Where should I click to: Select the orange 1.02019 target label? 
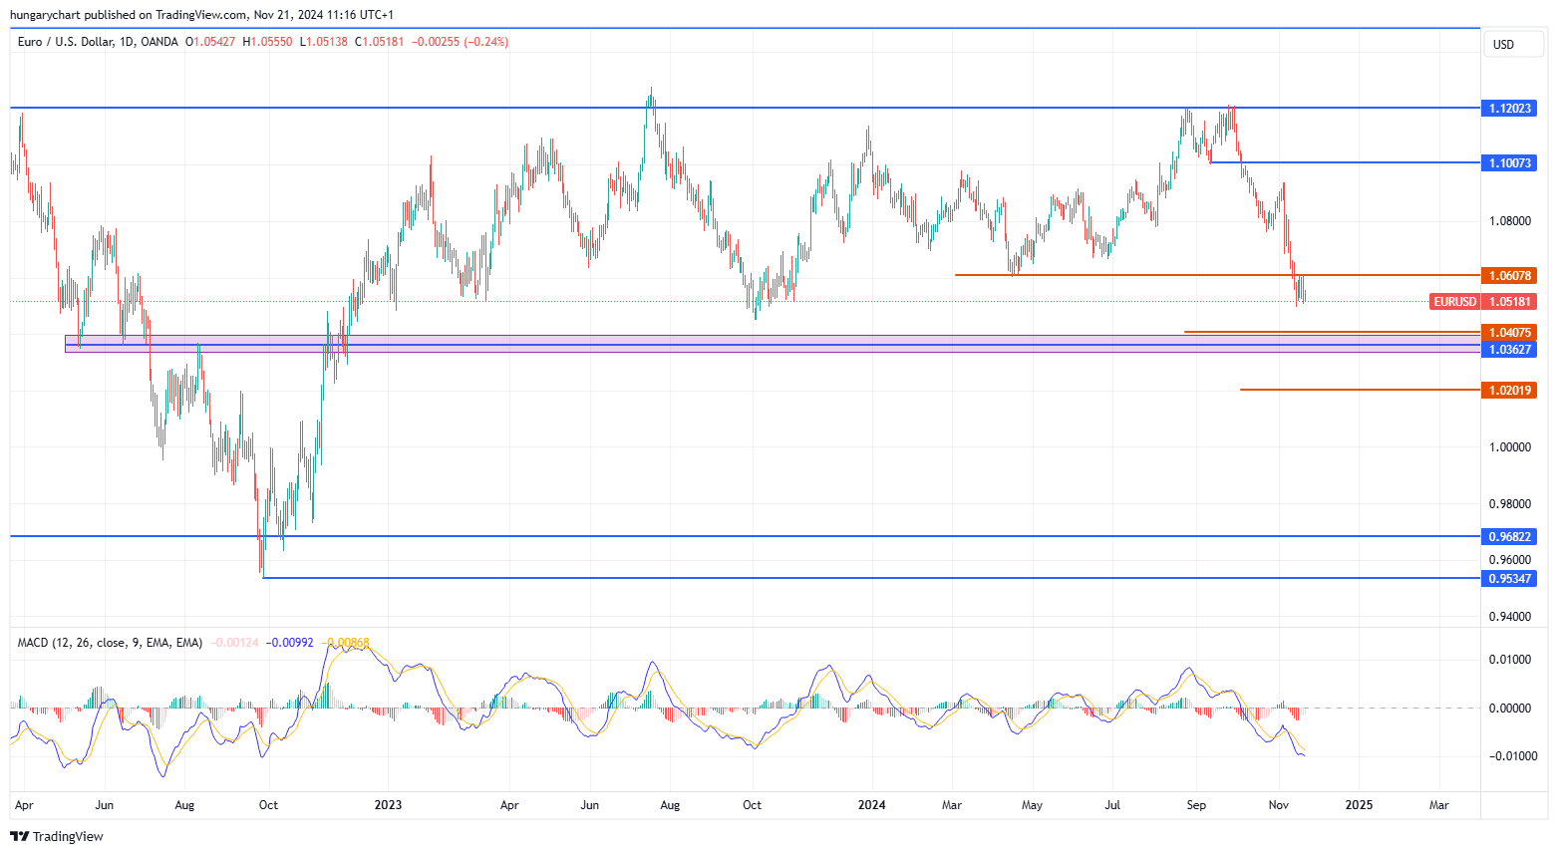[1509, 390]
